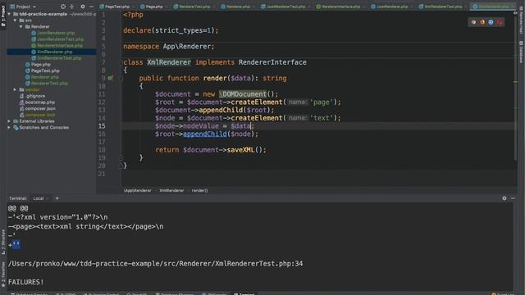Screen dimensions: 525x295
Task: Add a new terminal session tab
Action: pyautogui.click(x=57, y=198)
